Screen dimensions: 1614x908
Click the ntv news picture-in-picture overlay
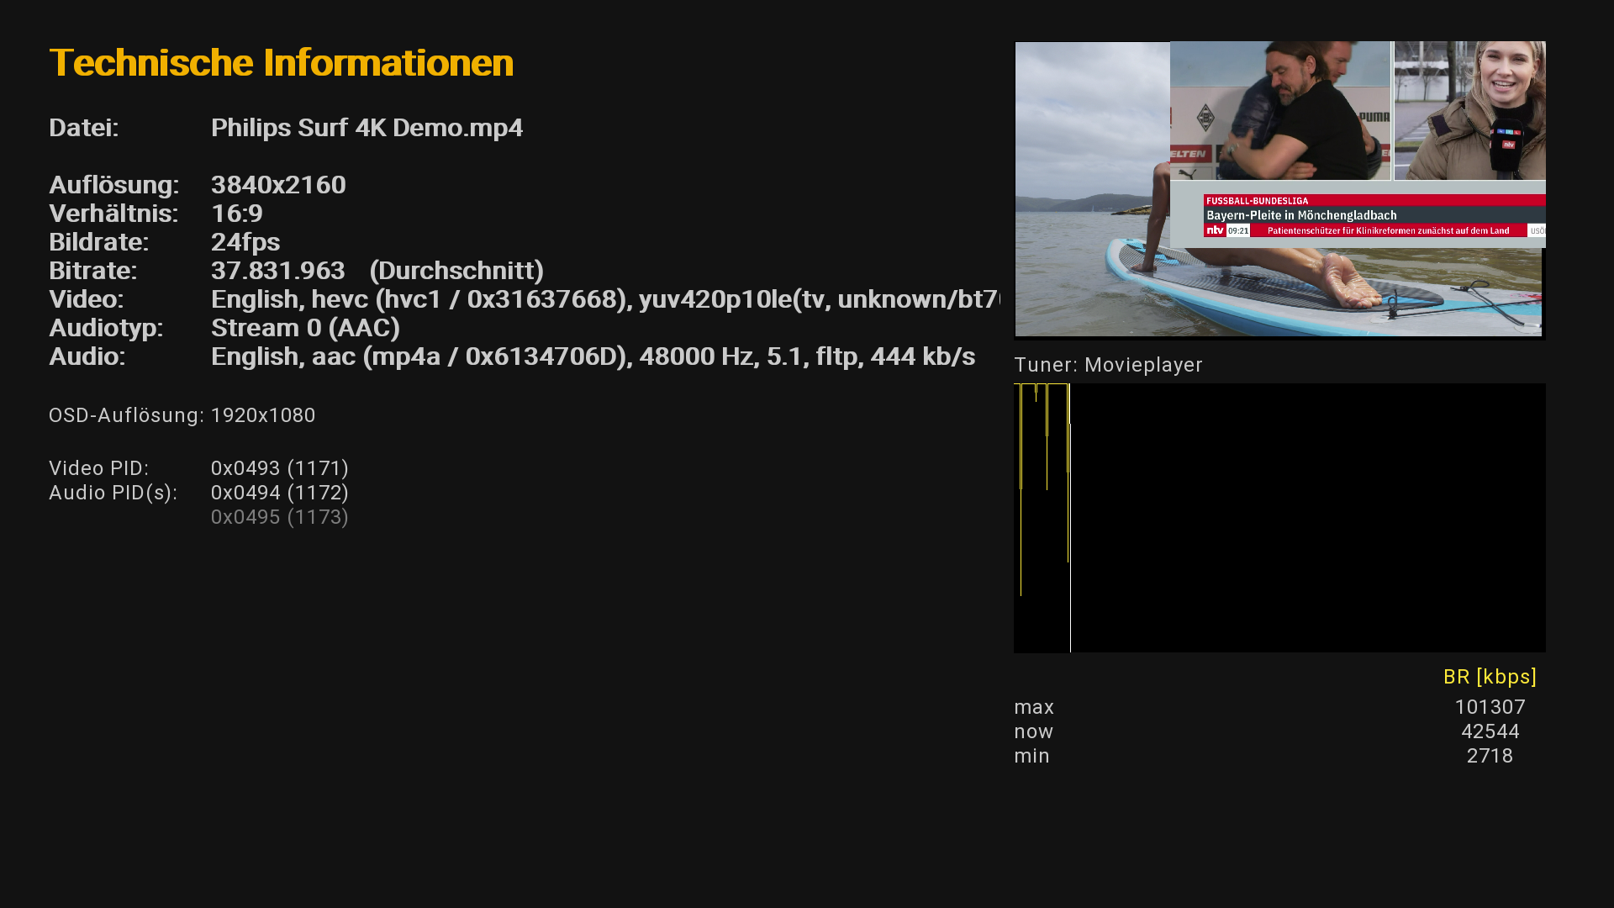(1357, 145)
